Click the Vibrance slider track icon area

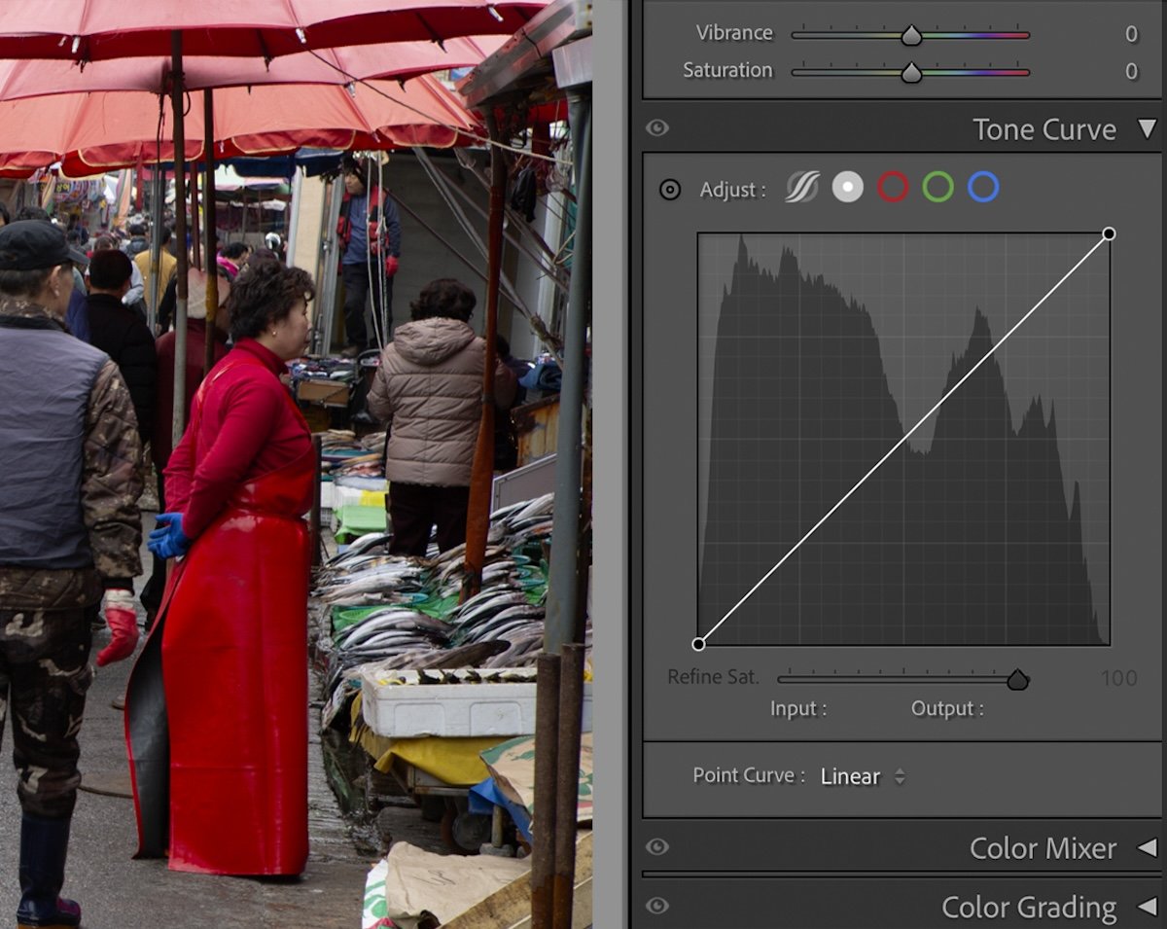[909, 33]
